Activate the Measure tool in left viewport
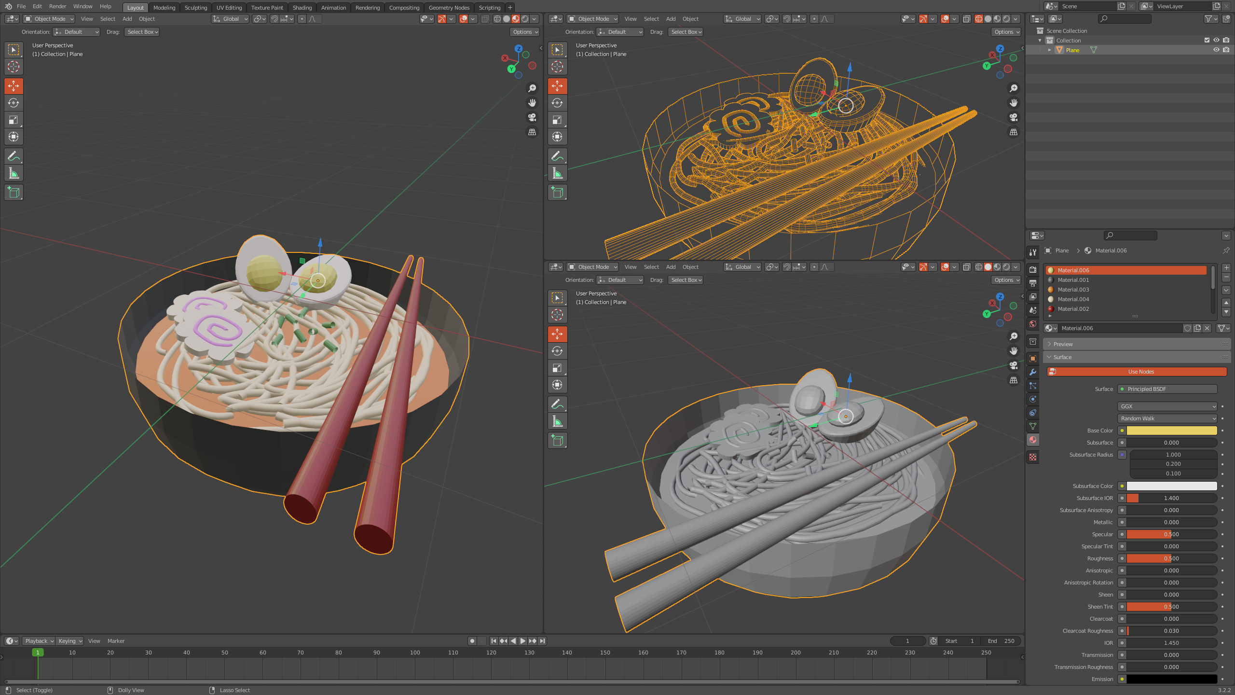The width and height of the screenshot is (1235, 695). point(14,173)
